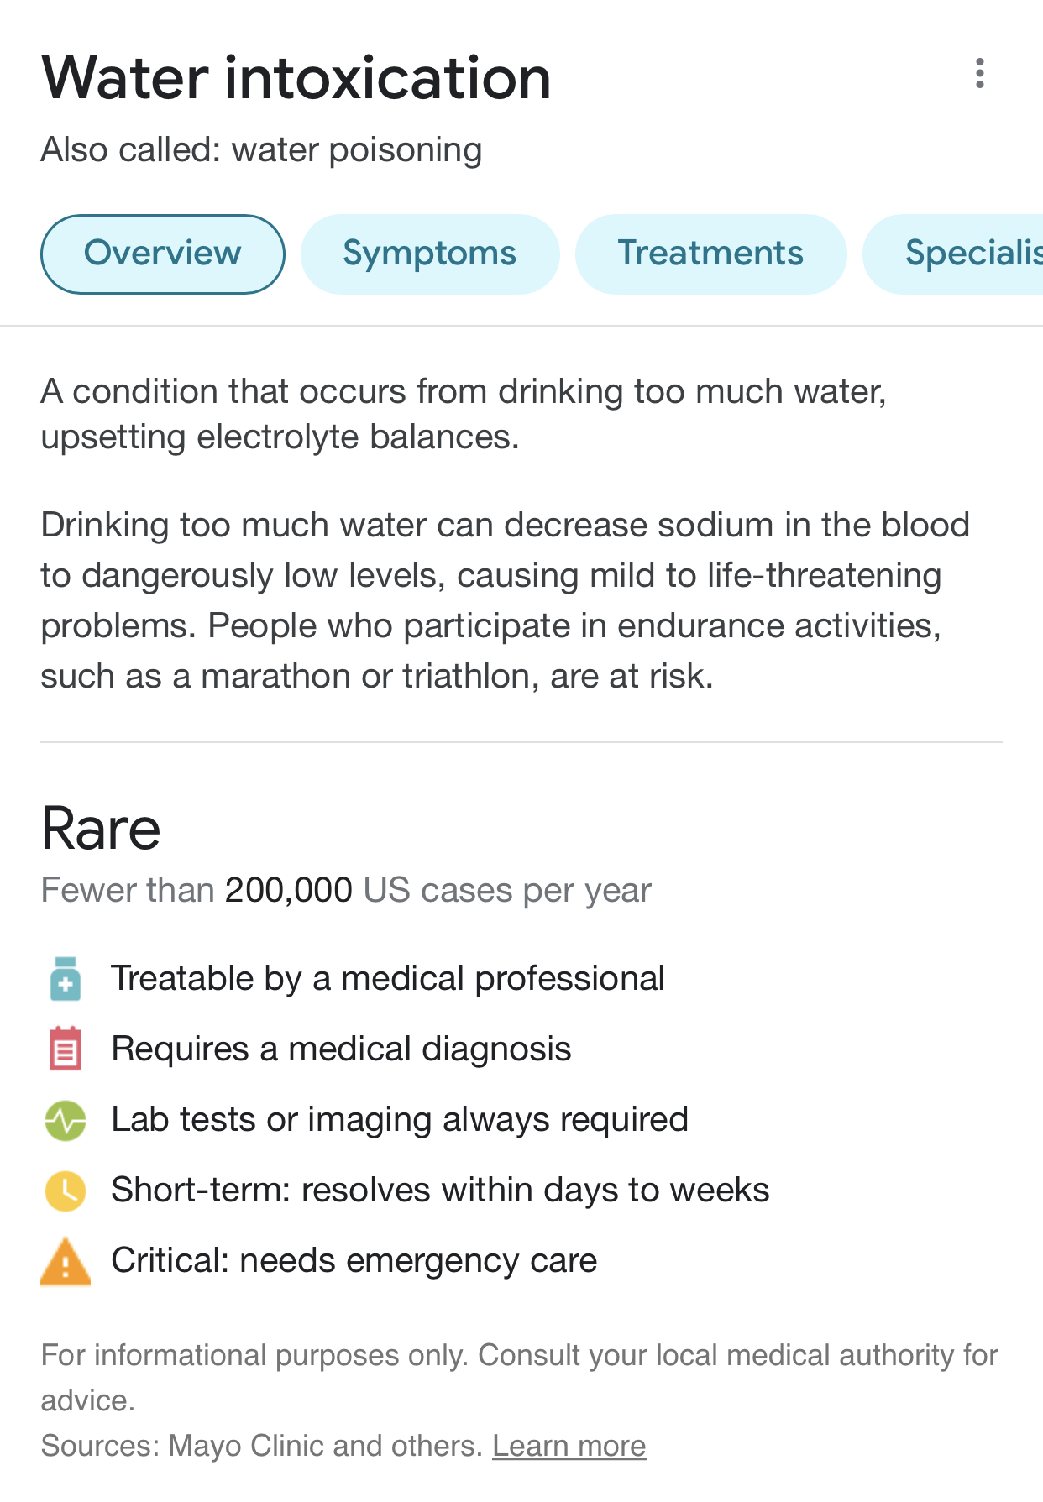Click 'Requires a medical diagnosis' text
The width and height of the screenshot is (1043, 1502).
click(341, 1049)
